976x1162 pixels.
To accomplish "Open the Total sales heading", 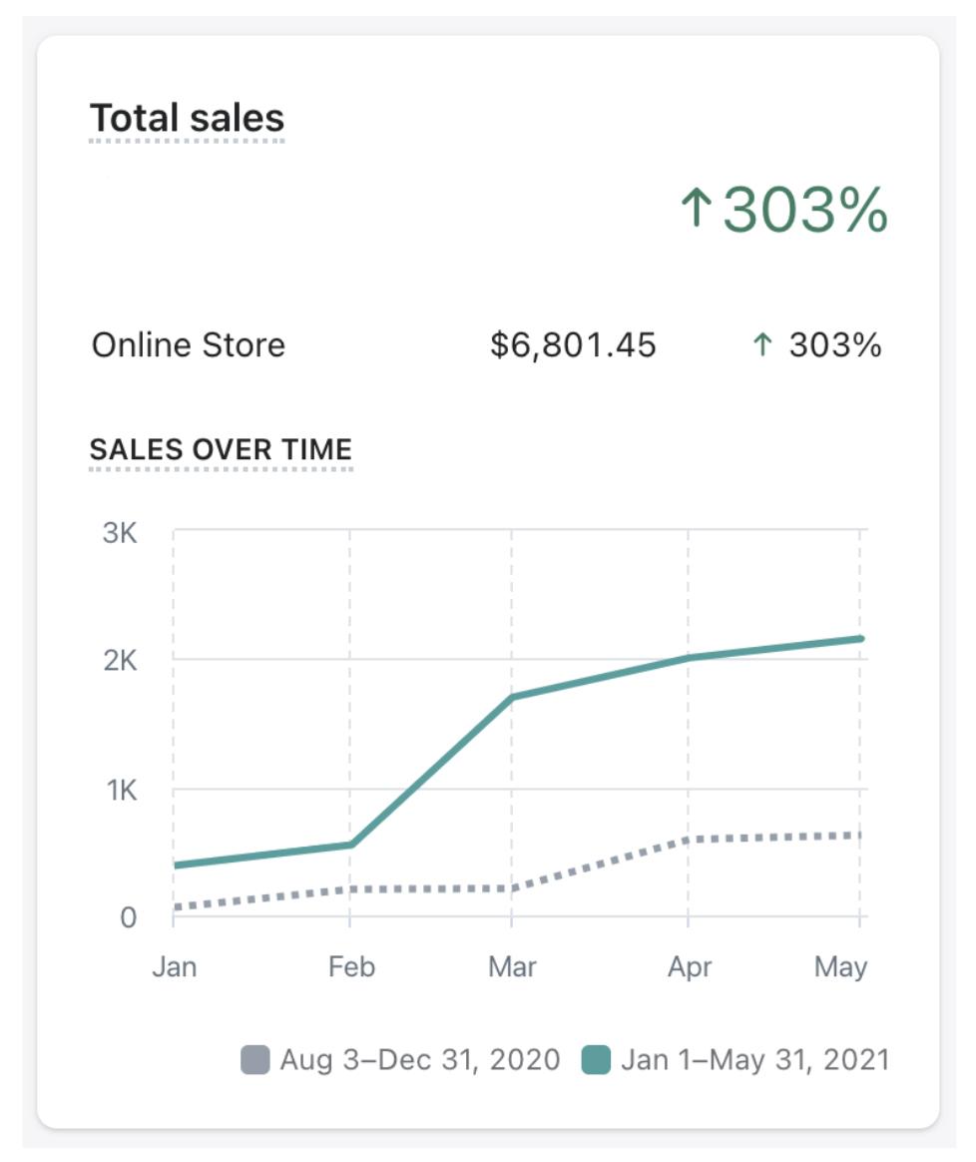I will click(x=187, y=118).
